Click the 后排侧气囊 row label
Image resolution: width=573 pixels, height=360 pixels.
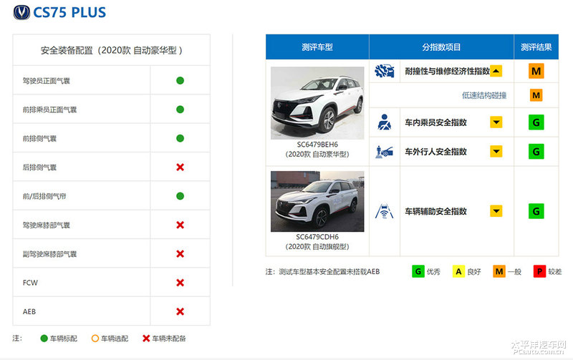(x=39, y=167)
